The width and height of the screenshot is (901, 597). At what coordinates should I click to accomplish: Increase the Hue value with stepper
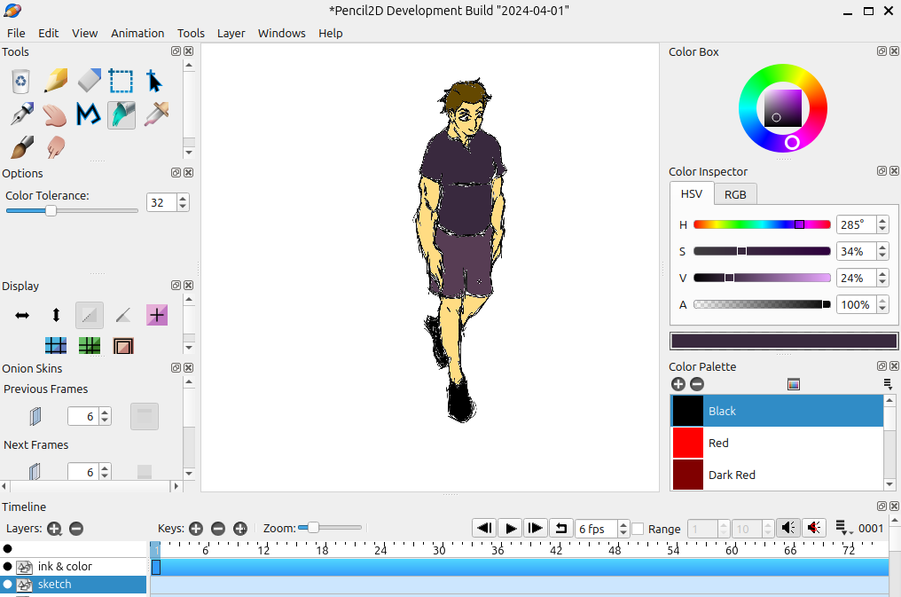point(882,221)
